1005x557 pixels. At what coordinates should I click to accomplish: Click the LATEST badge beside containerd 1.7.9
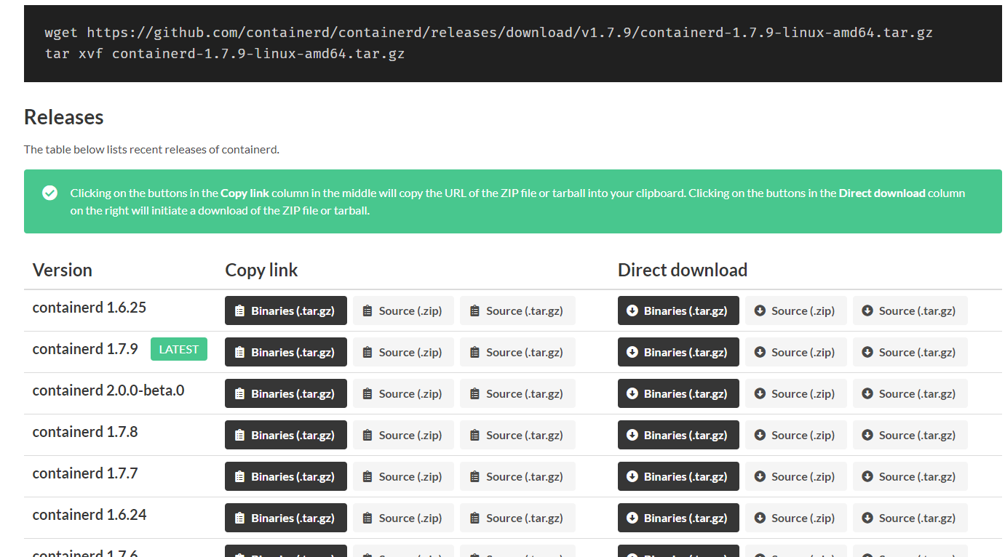tap(179, 349)
